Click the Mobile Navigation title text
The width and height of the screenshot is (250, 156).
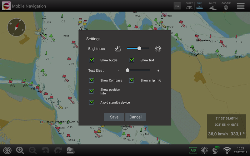[x=29, y=6]
